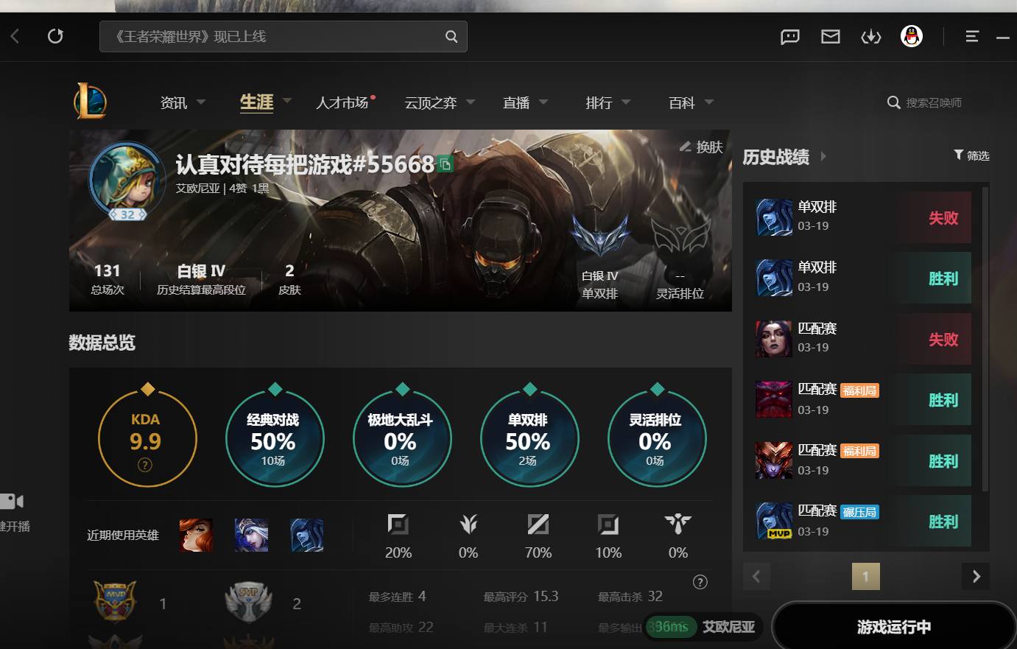Open the 百科 menu item

coord(681,102)
